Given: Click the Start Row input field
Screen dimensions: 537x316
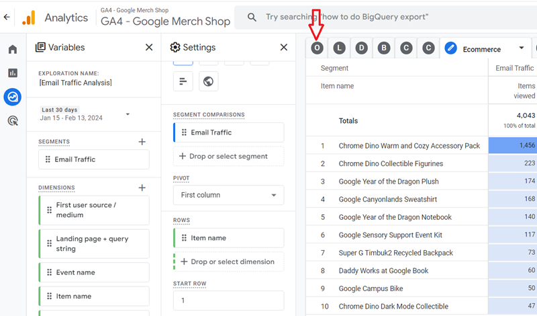Looking at the screenshot, I should pos(229,301).
